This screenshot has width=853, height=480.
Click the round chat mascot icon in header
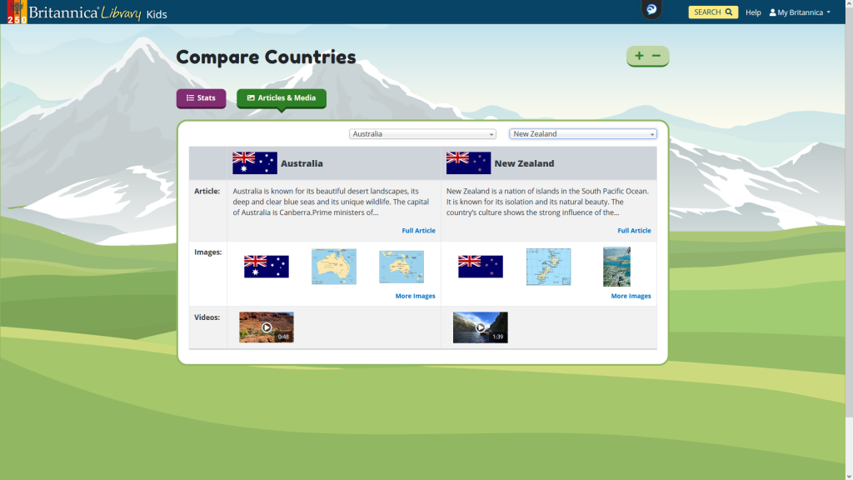pyautogui.click(x=651, y=10)
